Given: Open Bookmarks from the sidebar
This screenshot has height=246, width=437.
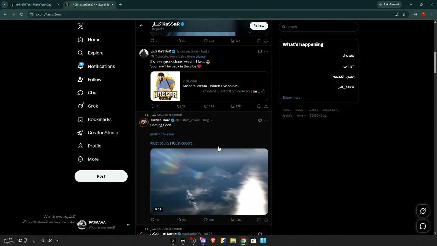Looking at the screenshot, I should (x=95, y=119).
